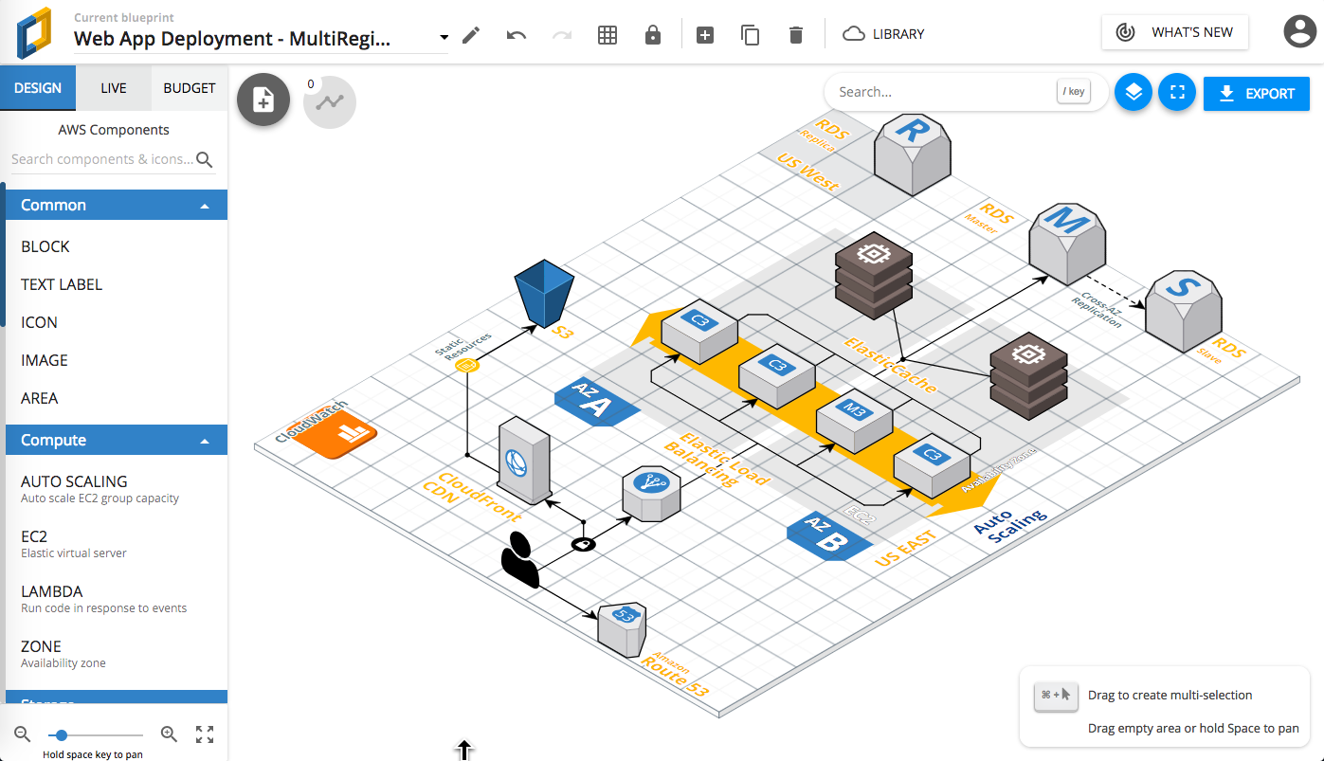The height and width of the screenshot is (761, 1324).
Task: Toggle the blueprint lock icon
Action: tap(653, 35)
